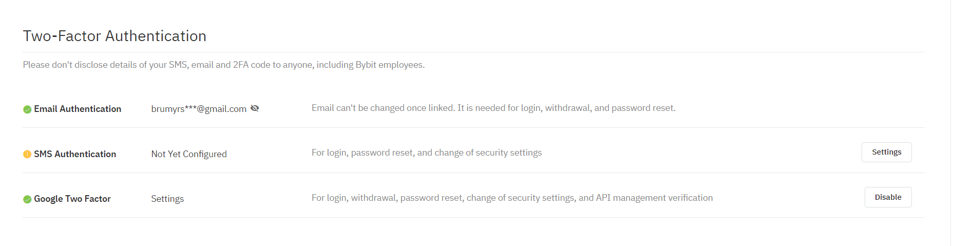Select the Email Authentication label

(78, 109)
